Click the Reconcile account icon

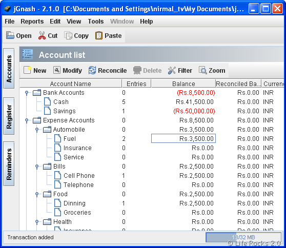[x=92, y=70]
